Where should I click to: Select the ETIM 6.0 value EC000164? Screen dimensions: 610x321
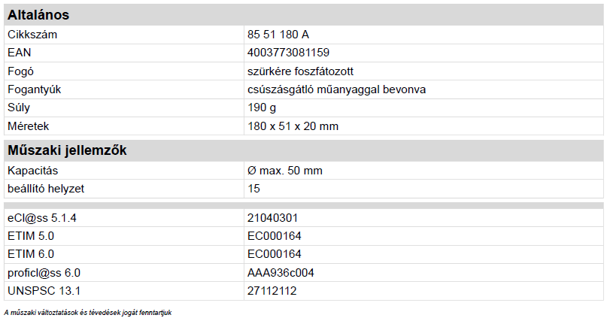pos(274,254)
